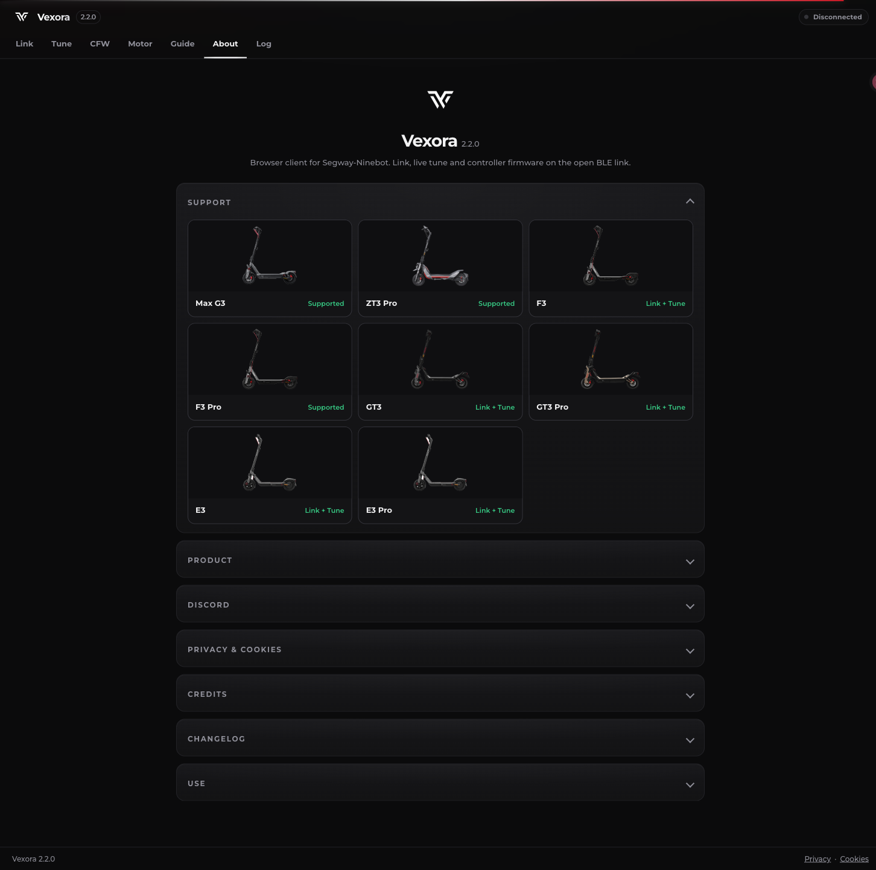Click Link + Tune status on E3 Pro card

click(x=495, y=510)
